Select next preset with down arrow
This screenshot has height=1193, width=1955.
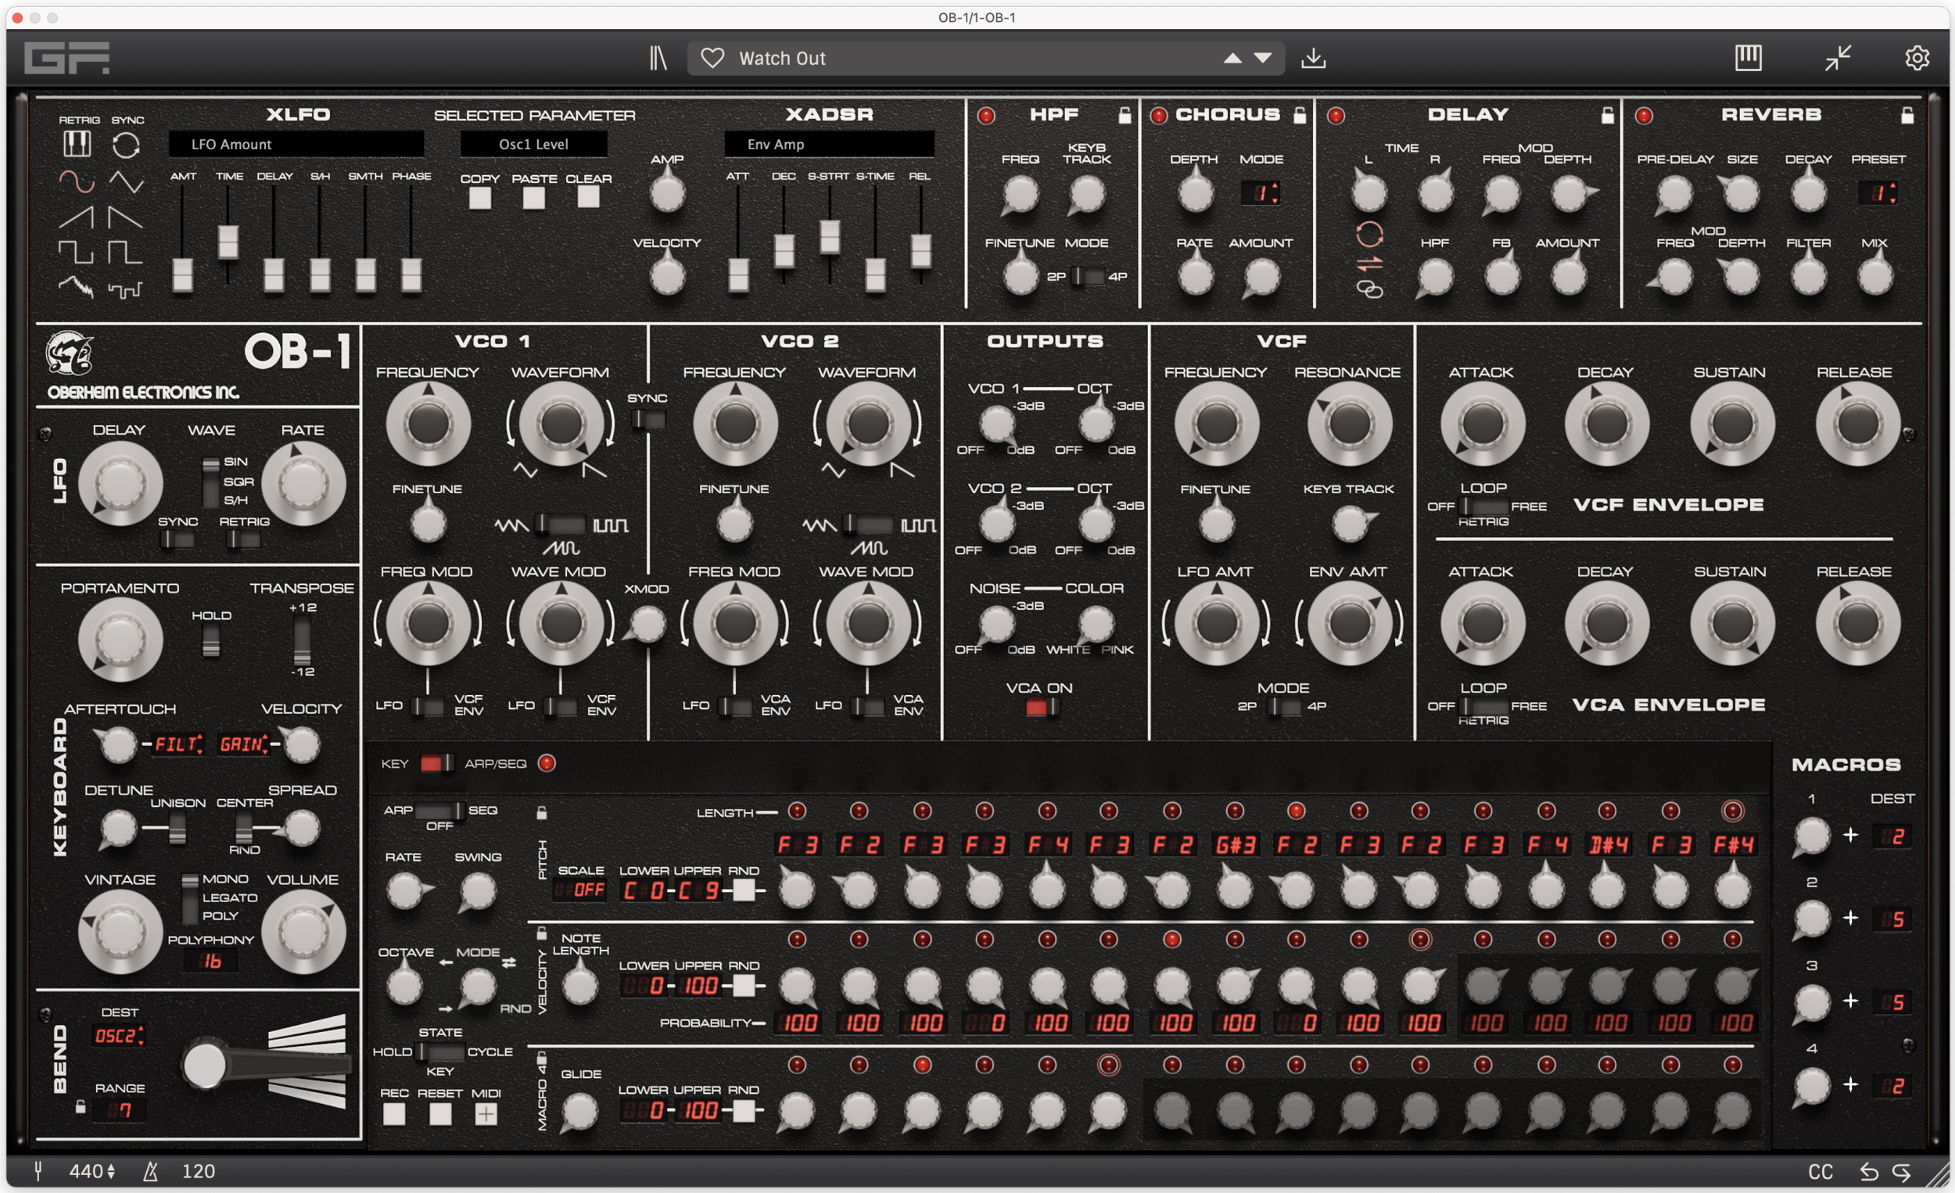click(1263, 58)
